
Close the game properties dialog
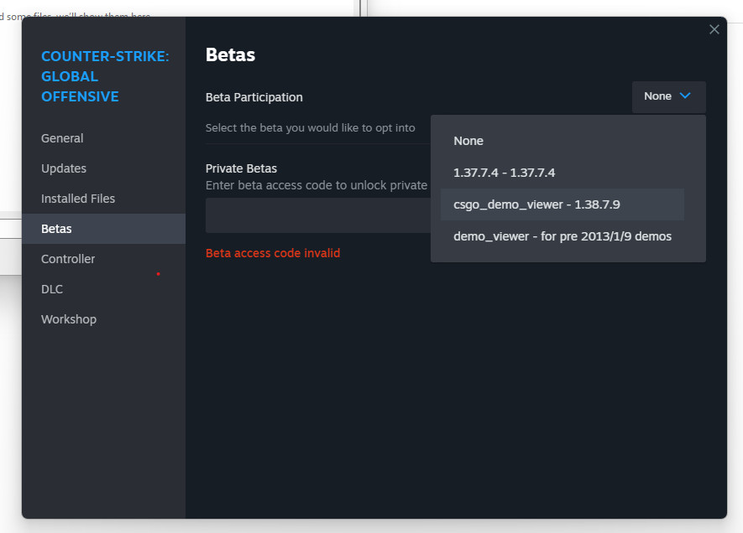714,29
